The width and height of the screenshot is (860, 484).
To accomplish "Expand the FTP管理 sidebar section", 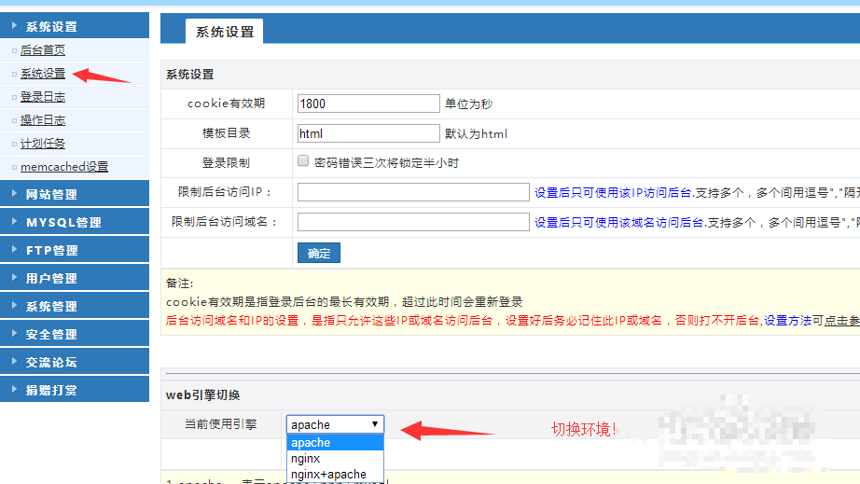I will tap(52, 250).
